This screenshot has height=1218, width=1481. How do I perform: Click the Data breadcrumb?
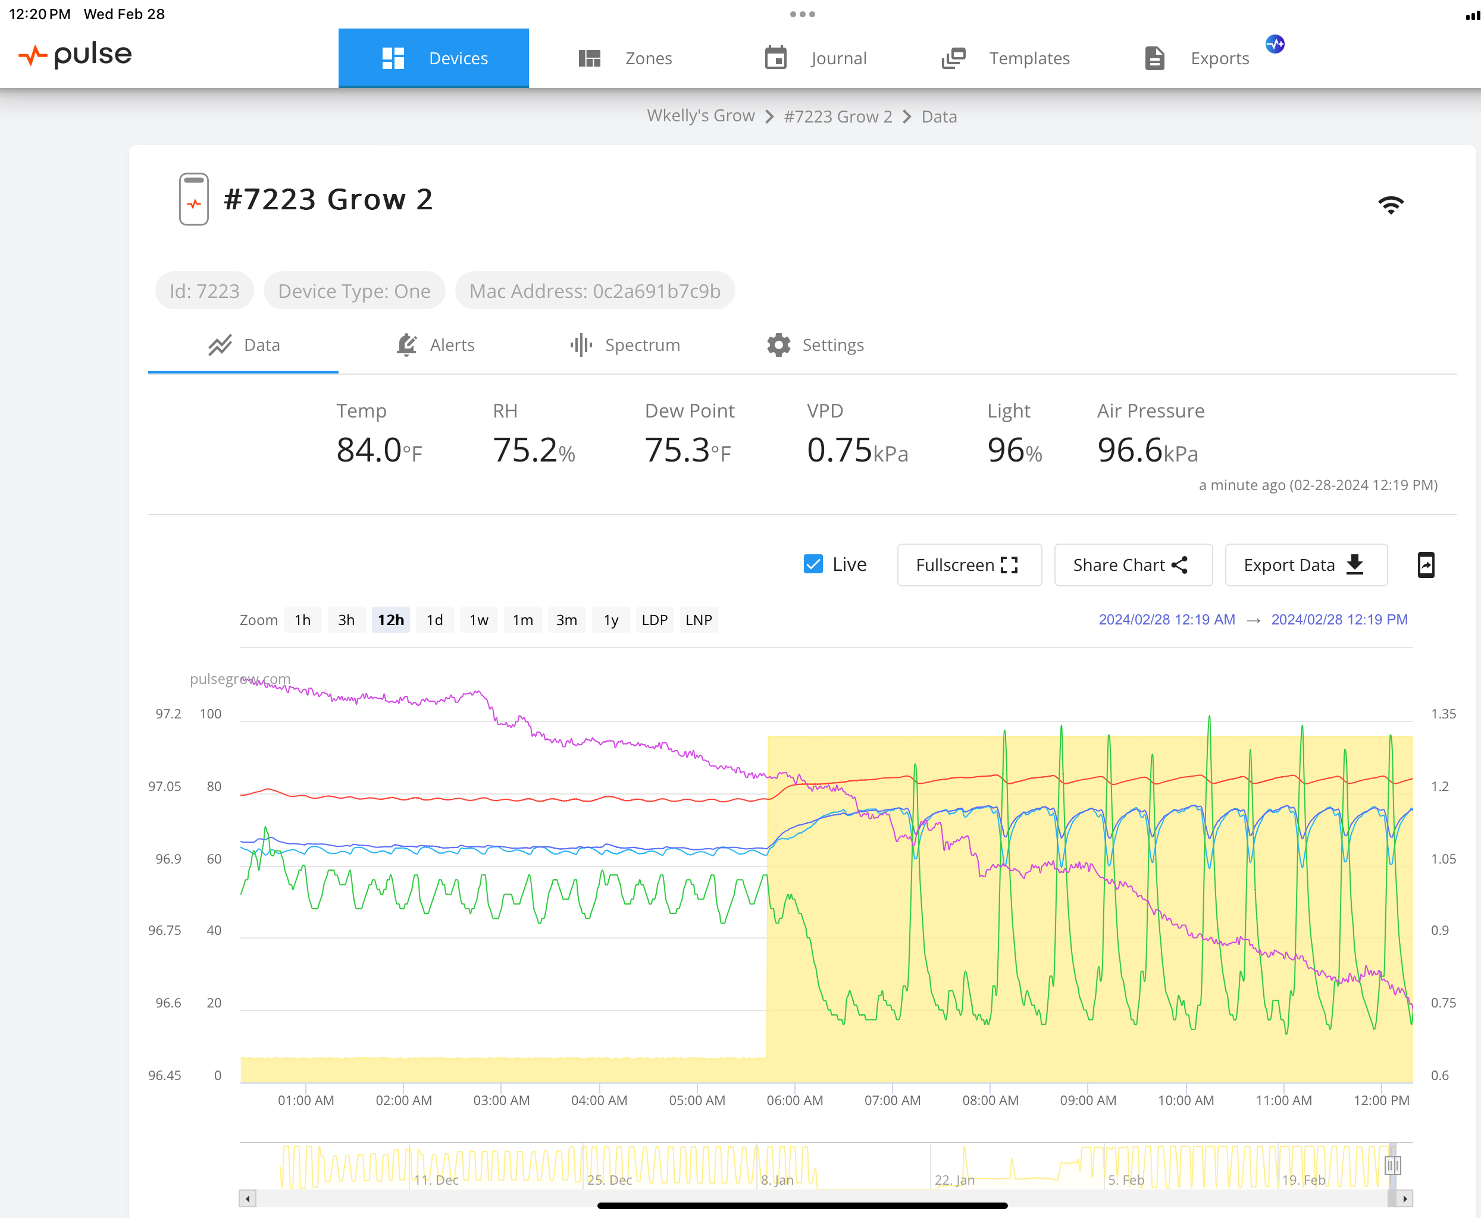[939, 117]
